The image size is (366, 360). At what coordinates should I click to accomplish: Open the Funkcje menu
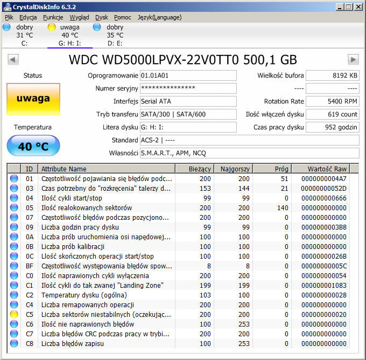click(x=53, y=17)
